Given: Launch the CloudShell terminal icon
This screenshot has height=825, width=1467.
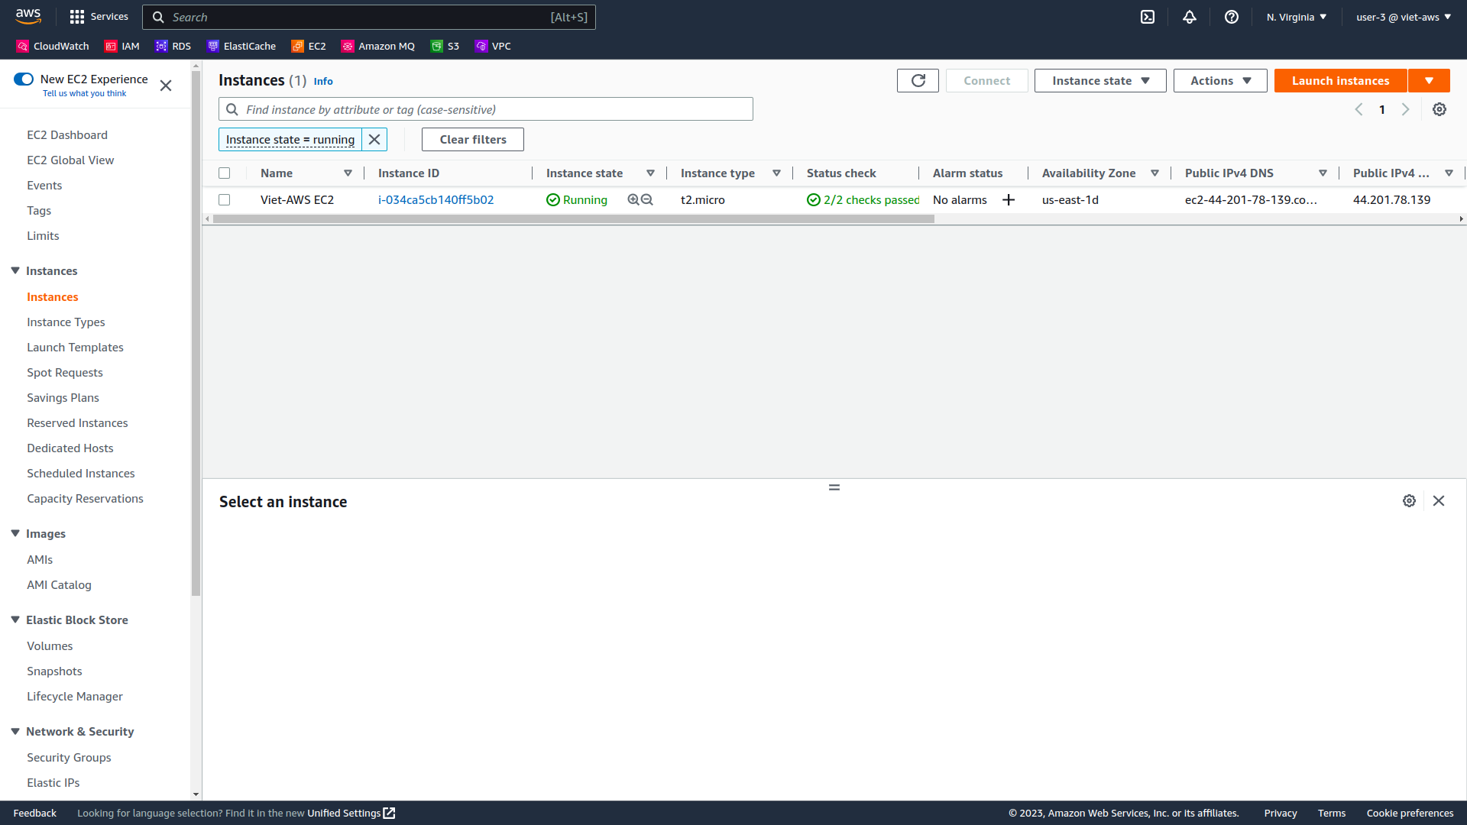Looking at the screenshot, I should coord(1148,17).
